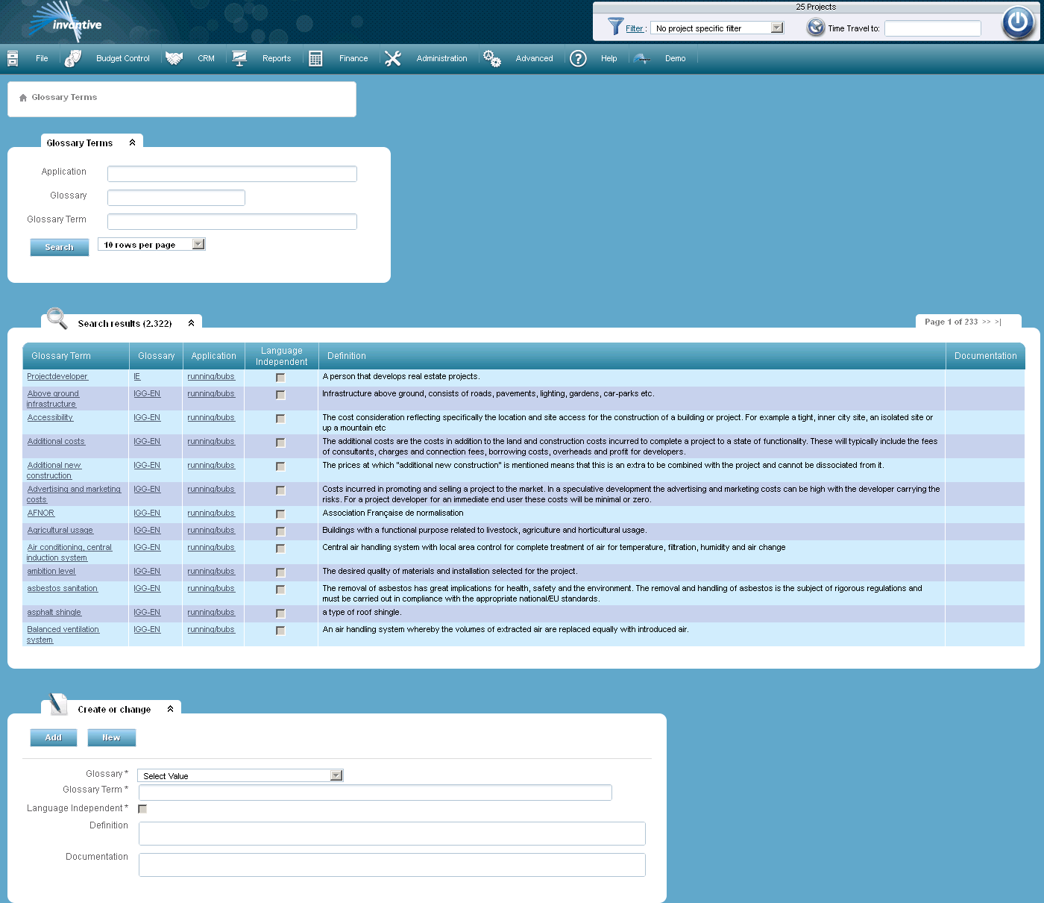Click the Help question mark icon
1044x903 pixels.
point(578,58)
